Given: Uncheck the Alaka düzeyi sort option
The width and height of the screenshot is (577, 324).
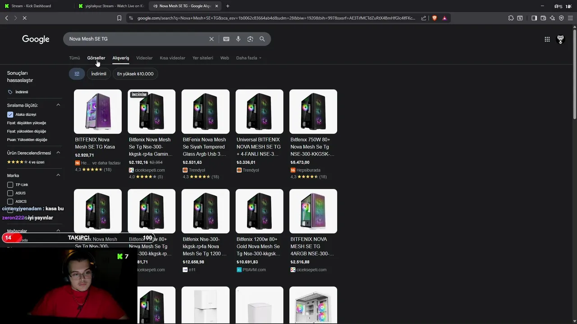Looking at the screenshot, I should (10, 114).
